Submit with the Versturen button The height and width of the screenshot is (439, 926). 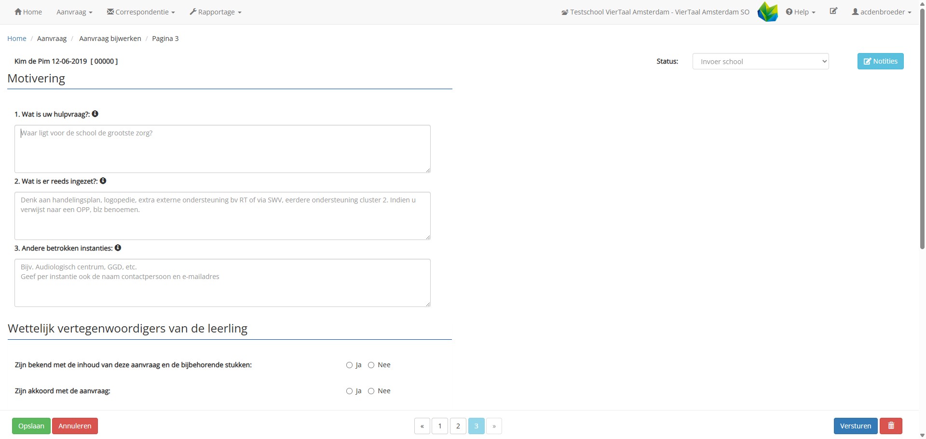pyautogui.click(x=856, y=426)
